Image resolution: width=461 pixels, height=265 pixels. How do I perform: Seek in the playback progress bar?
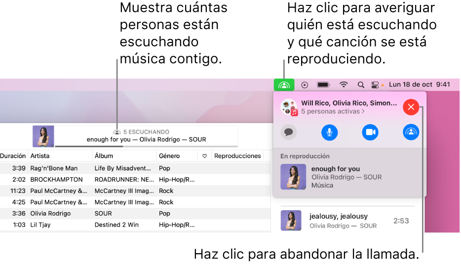coord(147,146)
